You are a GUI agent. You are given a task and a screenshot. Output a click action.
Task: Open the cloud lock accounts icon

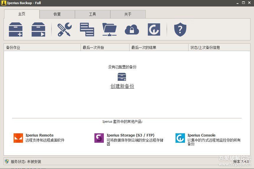[132, 29]
